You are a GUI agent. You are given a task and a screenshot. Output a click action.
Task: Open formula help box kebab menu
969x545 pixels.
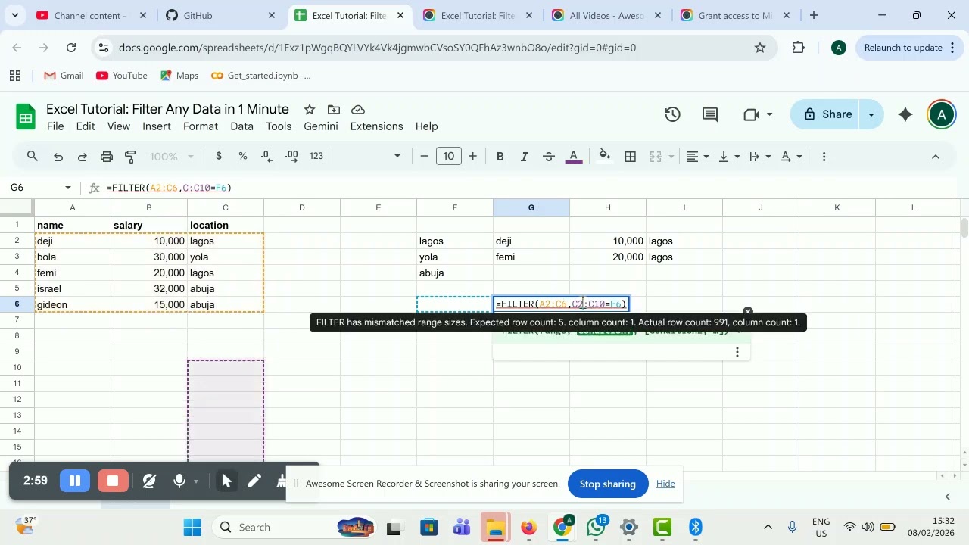click(737, 352)
